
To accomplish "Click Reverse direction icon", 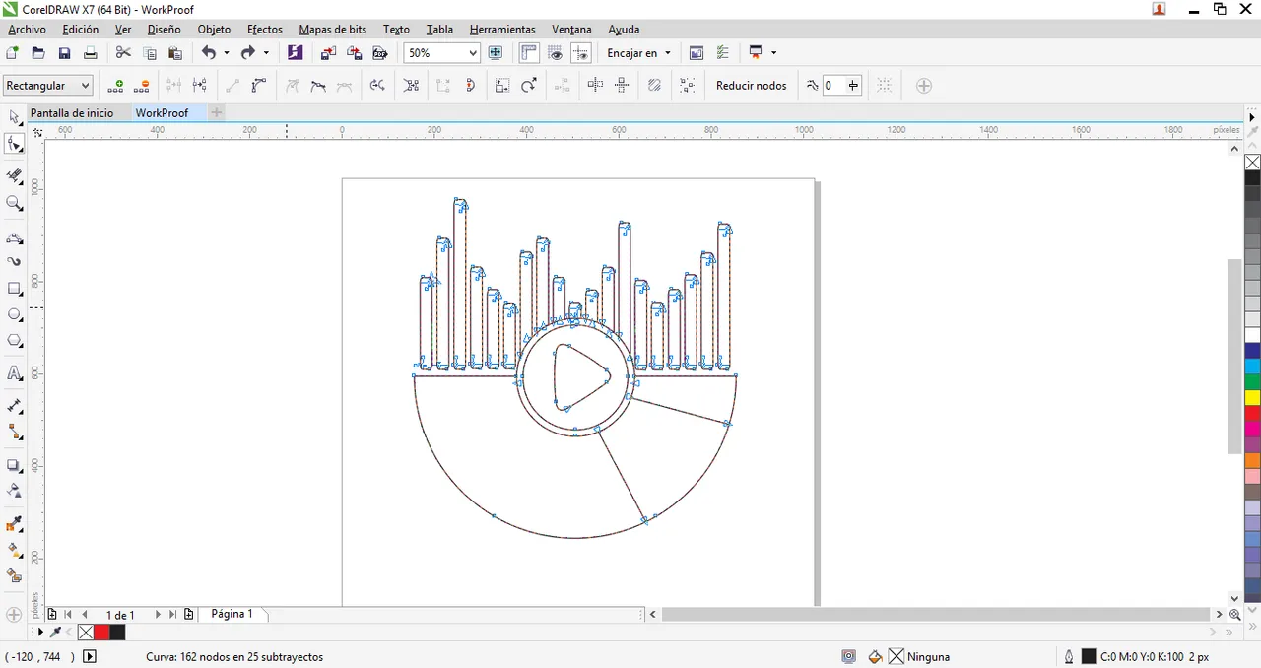I will [x=377, y=86].
